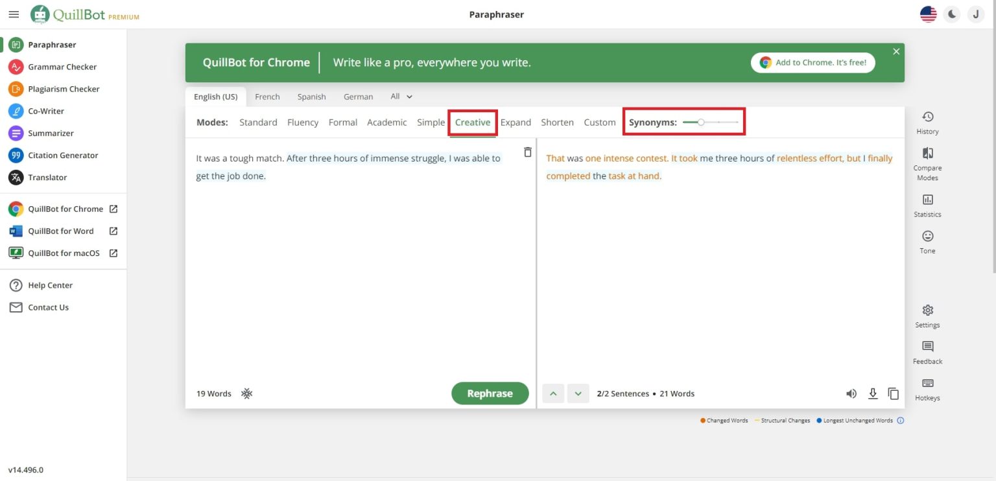996x481 pixels.
Task: Go to next sentence with down chevron
Action: click(578, 393)
